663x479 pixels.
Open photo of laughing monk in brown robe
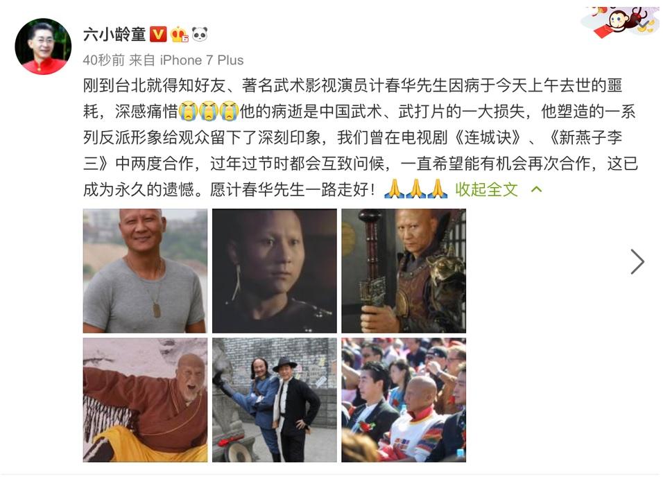145,400
